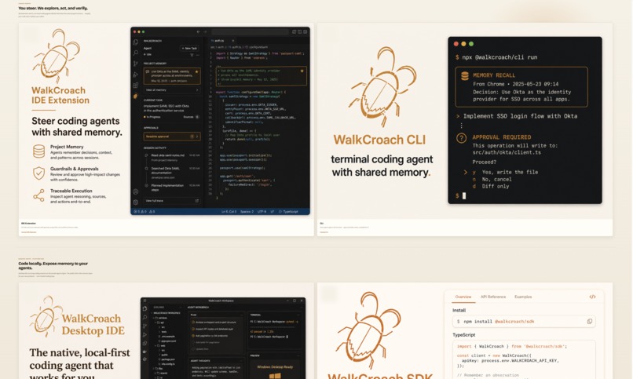Click the 'npx @walkcroach/cli run' command line
This screenshot has height=379, width=633.
coord(496,57)
